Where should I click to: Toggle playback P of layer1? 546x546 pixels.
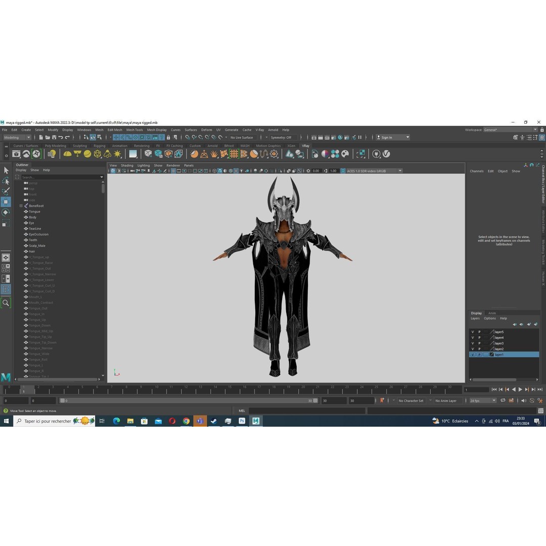[479, 354]
